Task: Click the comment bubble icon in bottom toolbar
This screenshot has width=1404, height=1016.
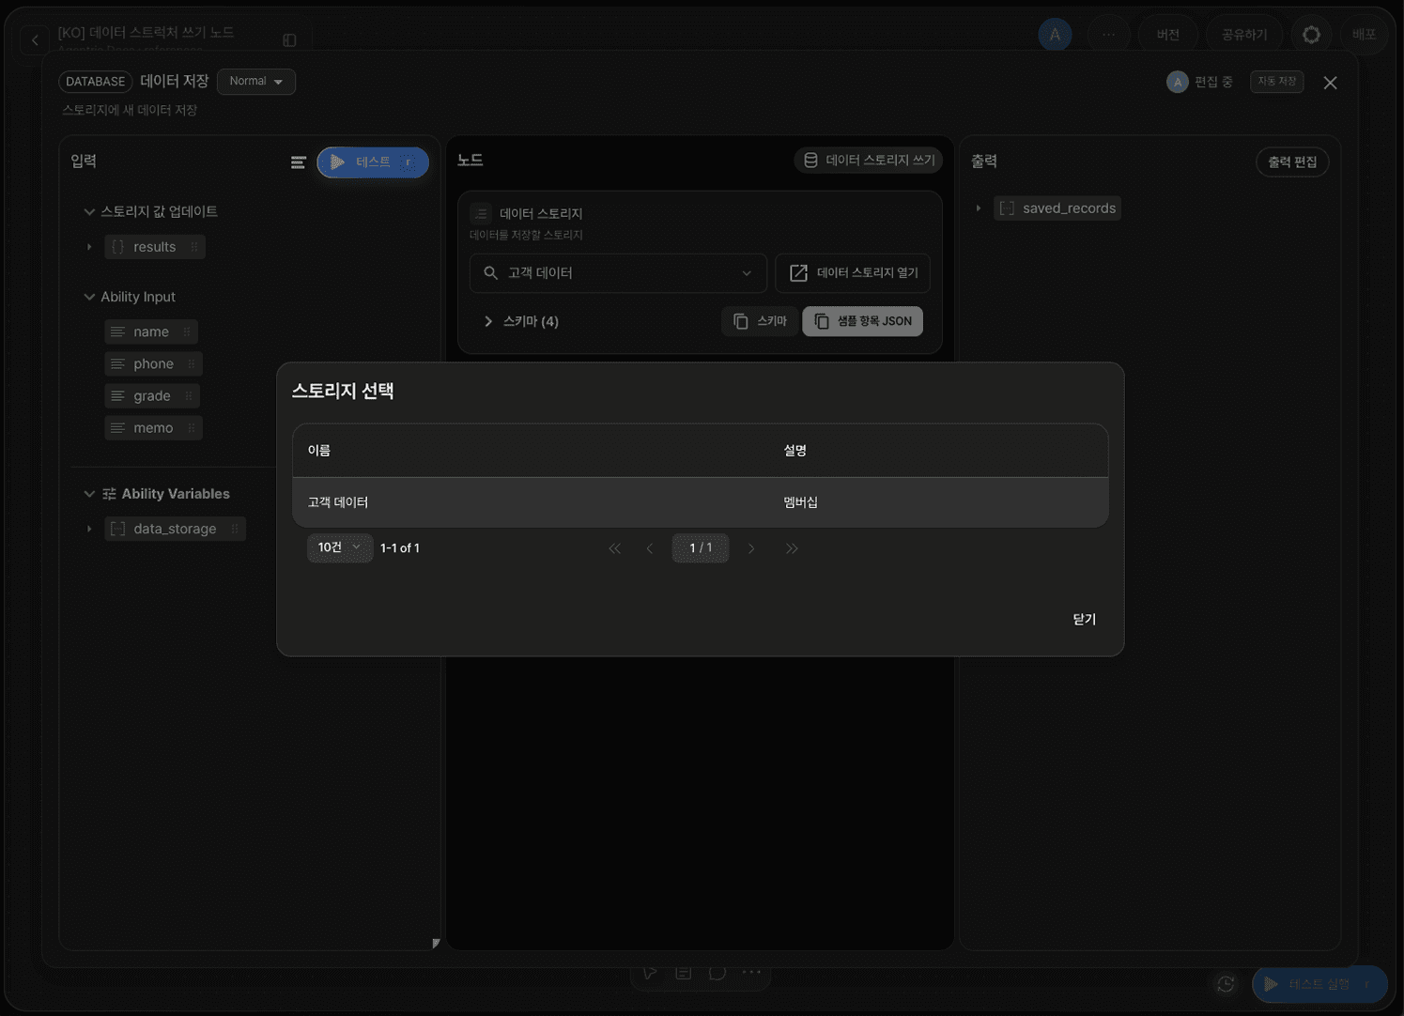Action: (x=717, y=973)
